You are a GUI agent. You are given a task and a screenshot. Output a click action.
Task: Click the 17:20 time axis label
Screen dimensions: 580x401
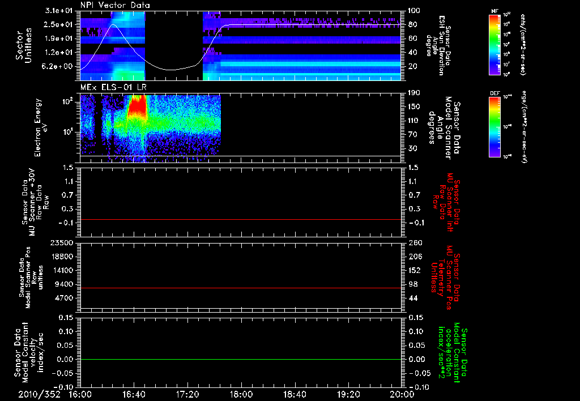point(187,394)
